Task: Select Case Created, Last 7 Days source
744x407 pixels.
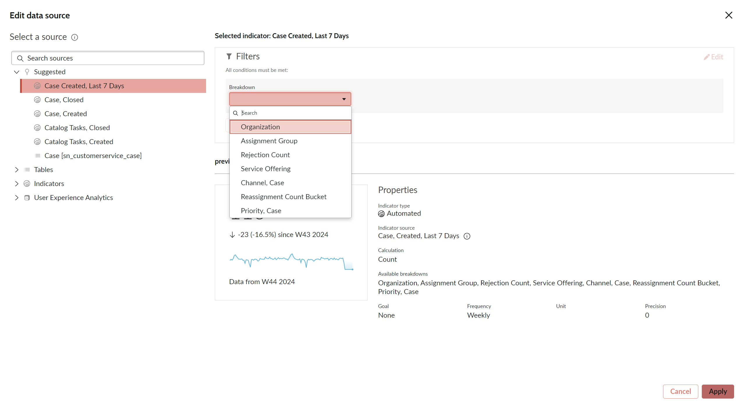Action: [113, 86]
